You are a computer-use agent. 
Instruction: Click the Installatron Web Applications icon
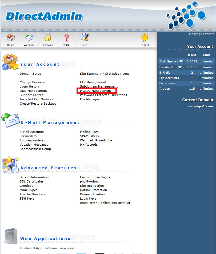point(11,236)
